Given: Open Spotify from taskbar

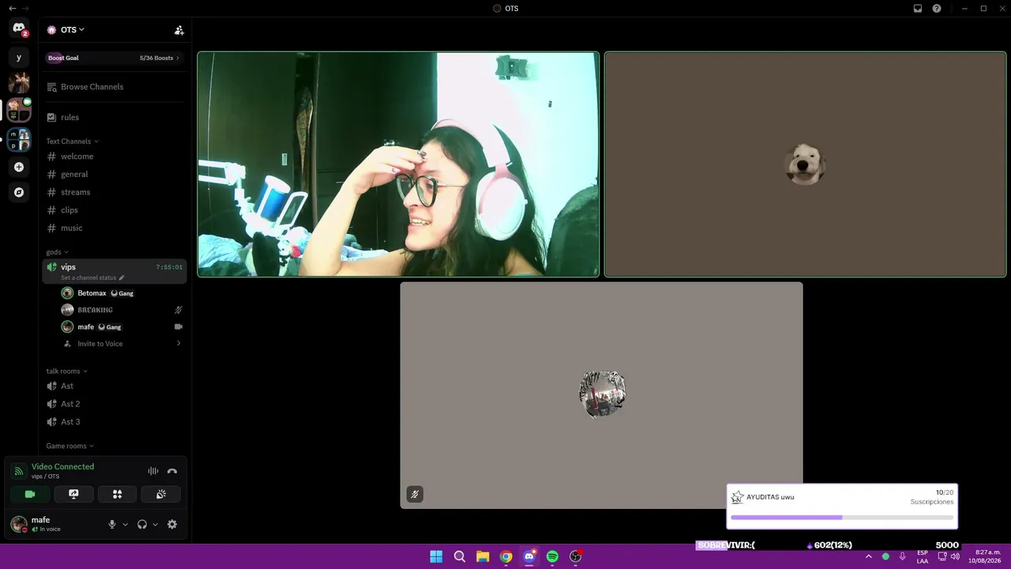Looking at the screenshot, I should pyautogui.click(x=552, y=556).
